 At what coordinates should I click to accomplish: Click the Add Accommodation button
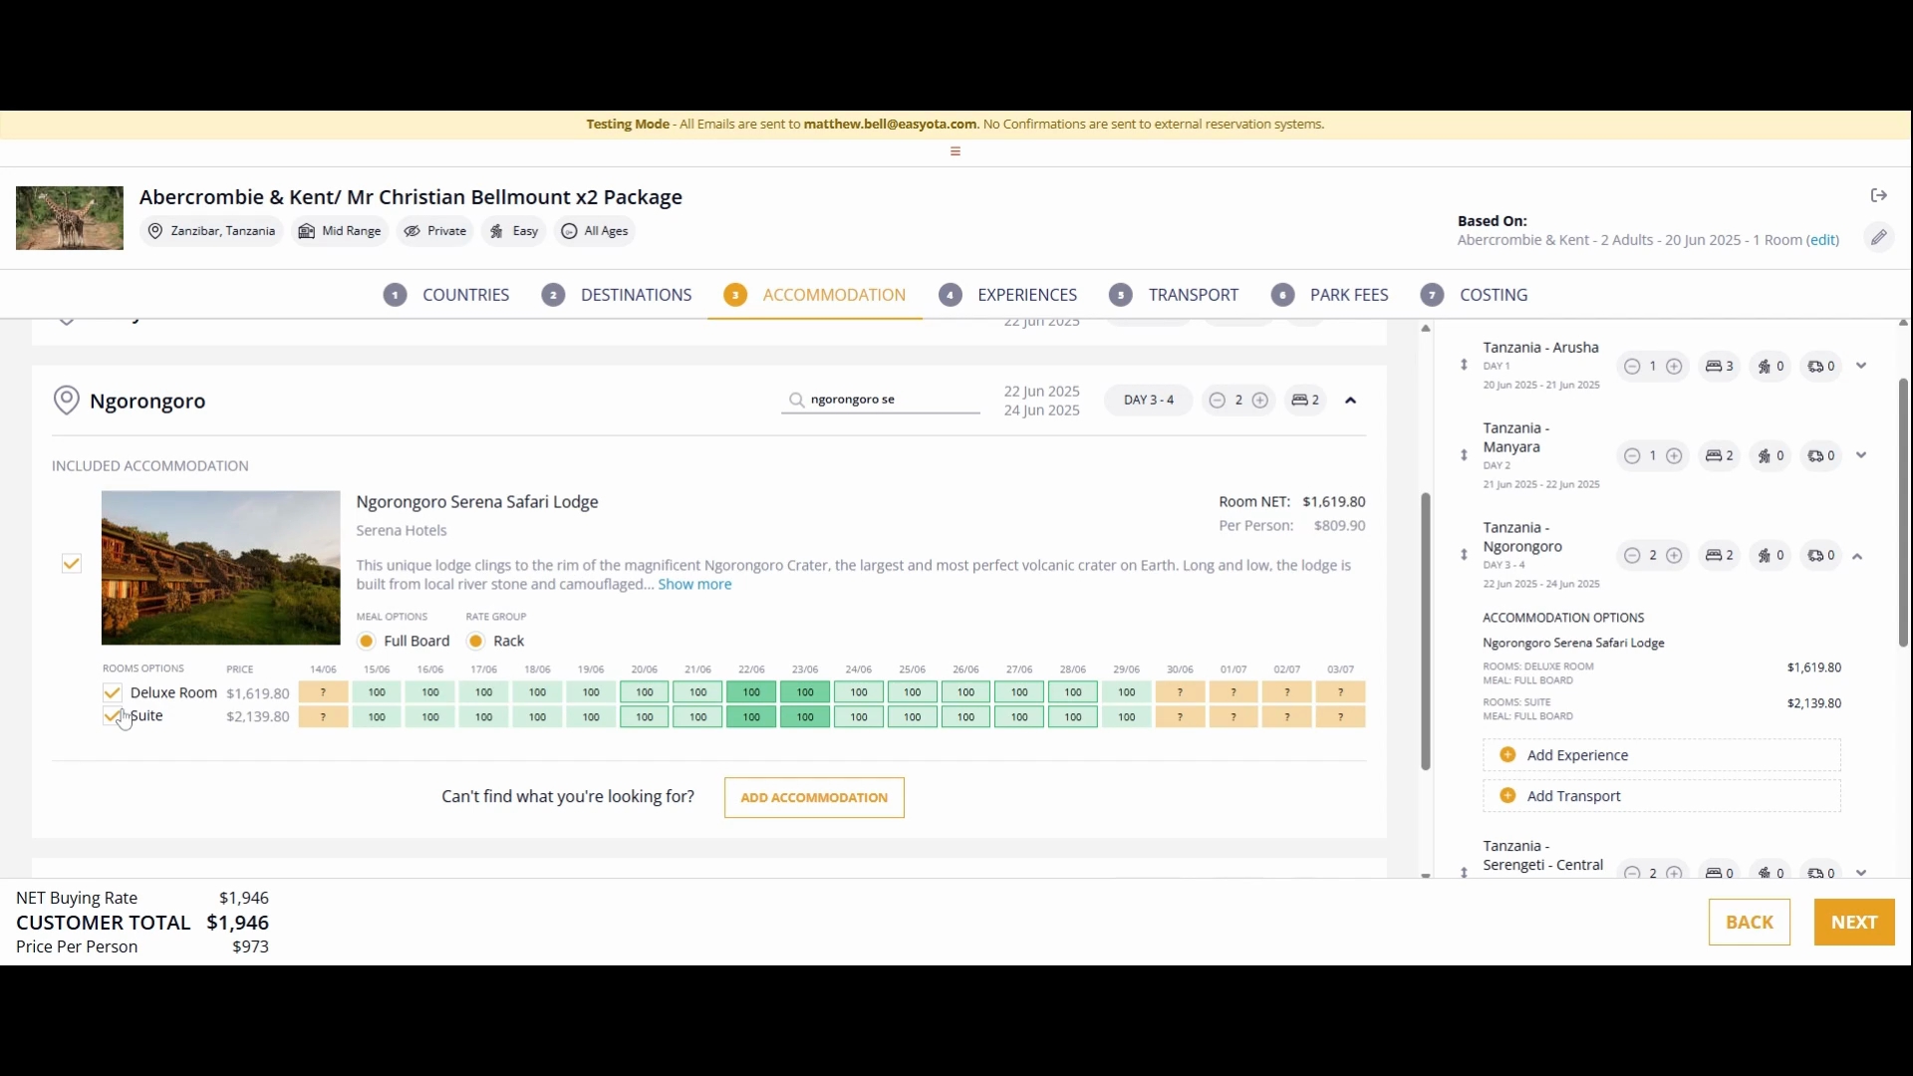coord(814,798)
